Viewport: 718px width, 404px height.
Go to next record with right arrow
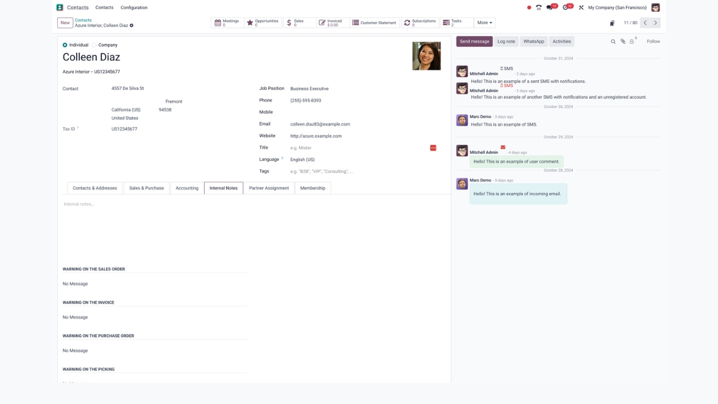[x=655, y=23]
